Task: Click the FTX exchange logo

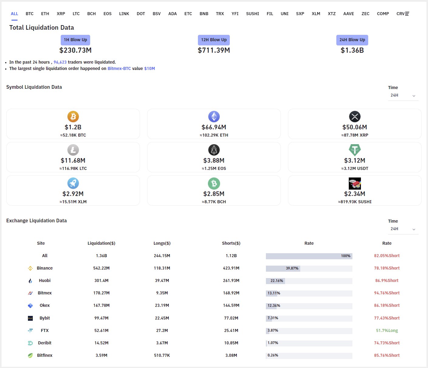Action: [30, 330]
